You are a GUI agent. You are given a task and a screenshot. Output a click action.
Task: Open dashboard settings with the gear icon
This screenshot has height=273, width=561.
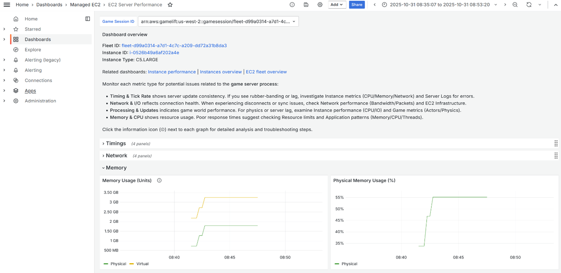(320, 5)
